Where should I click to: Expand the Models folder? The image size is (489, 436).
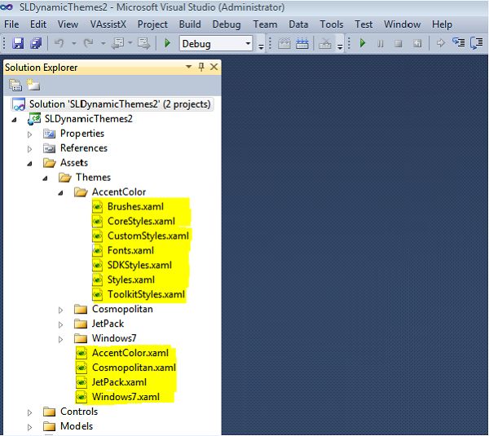(29, 427)
